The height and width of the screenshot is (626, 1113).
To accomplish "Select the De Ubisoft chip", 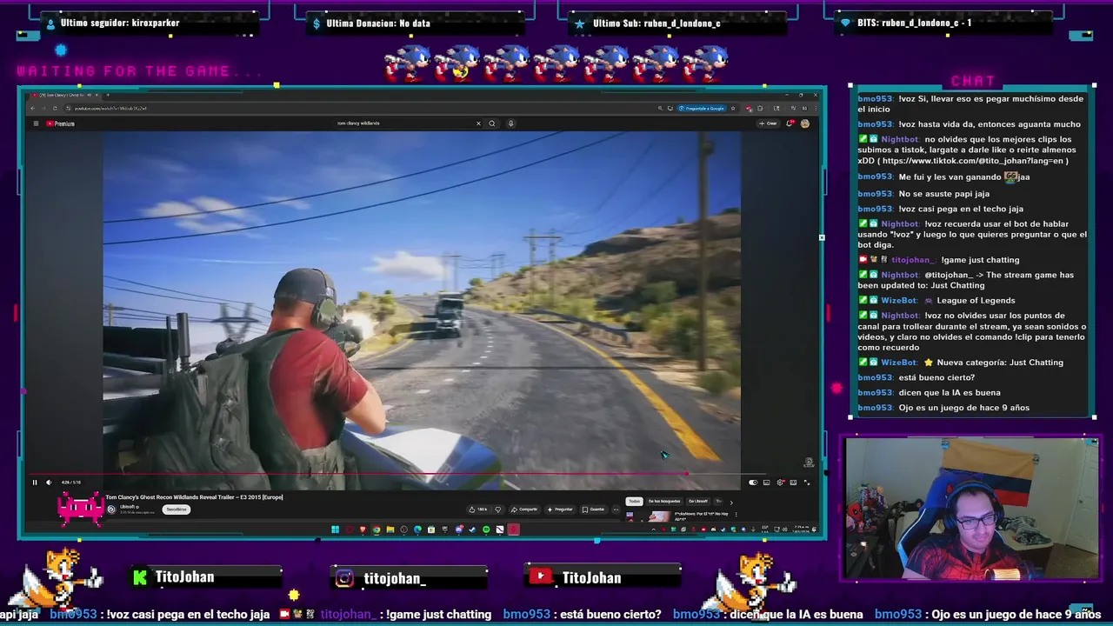I will (698, 502).
